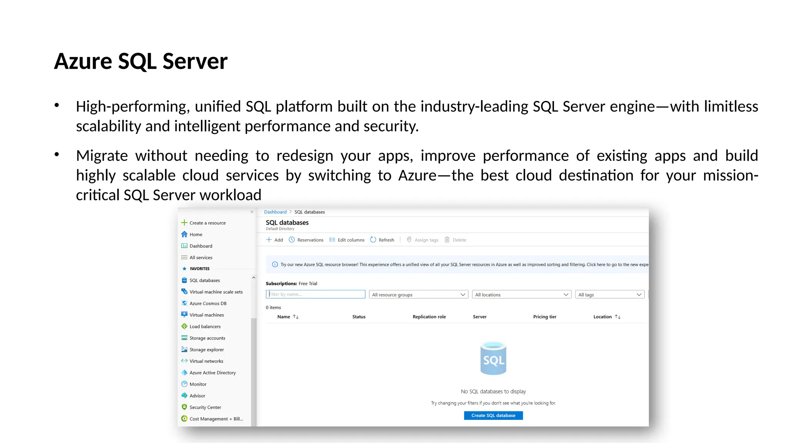Refresh the SQL databases list
The image size is (788, 443).
pos(382,240)
